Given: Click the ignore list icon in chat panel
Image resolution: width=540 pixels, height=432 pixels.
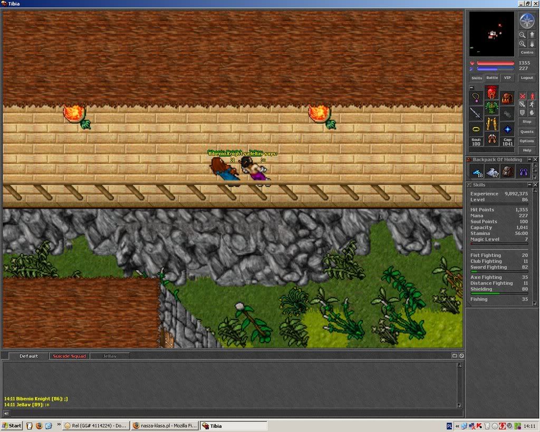Looking at the screenshot, I should pyautogui.click(x=461, y=356).
